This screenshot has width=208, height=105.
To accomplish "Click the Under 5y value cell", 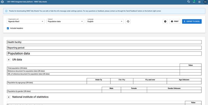I will [x=98, y=83].
